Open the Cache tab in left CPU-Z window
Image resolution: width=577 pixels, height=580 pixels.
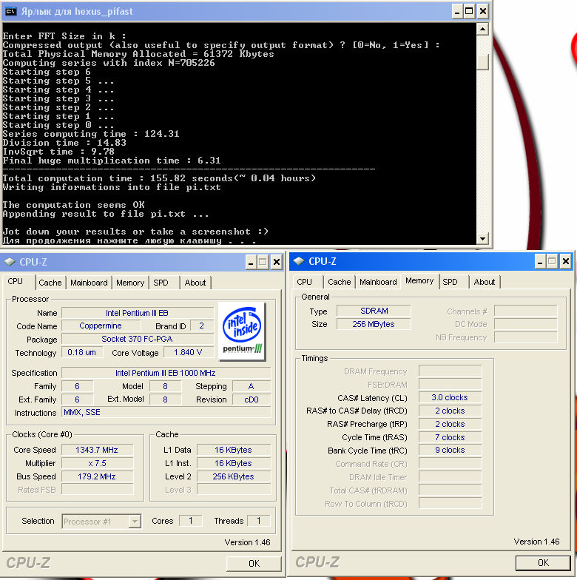(50, 283)
